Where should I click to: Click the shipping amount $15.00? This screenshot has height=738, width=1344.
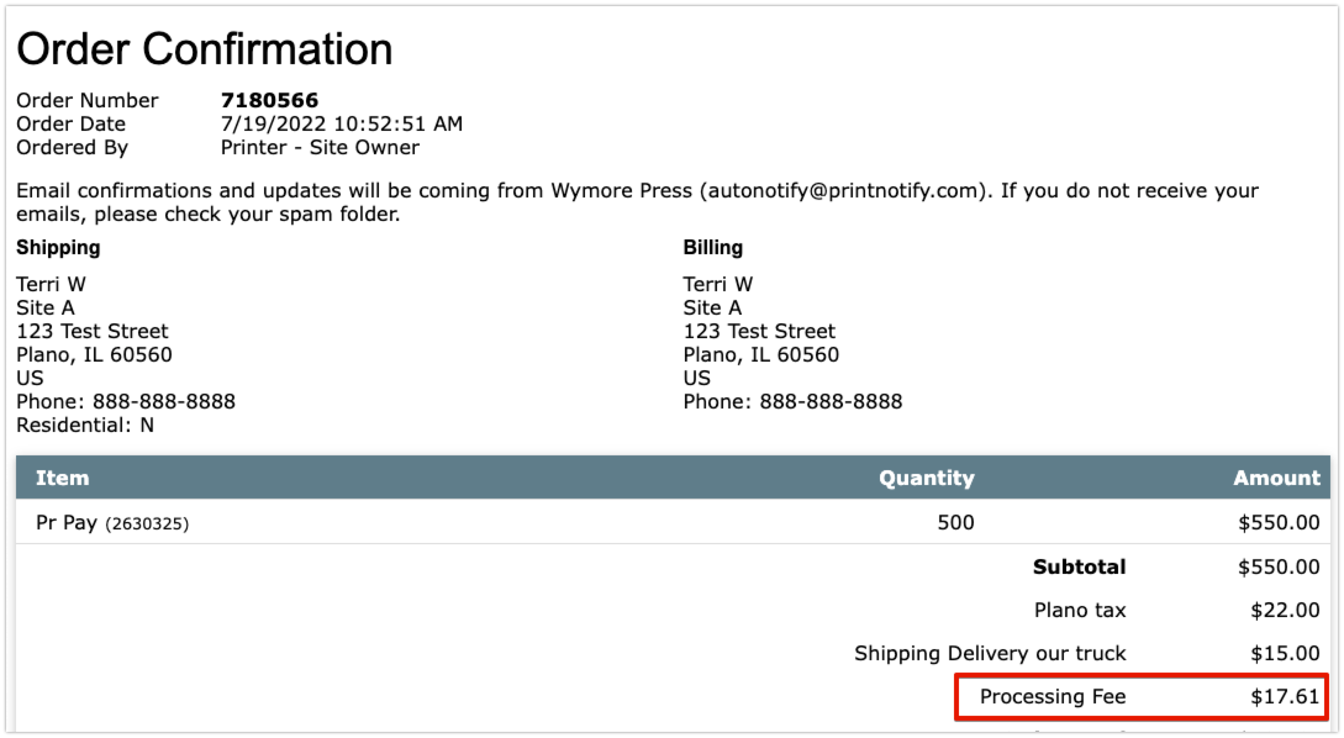click(x=1285, y=653)
